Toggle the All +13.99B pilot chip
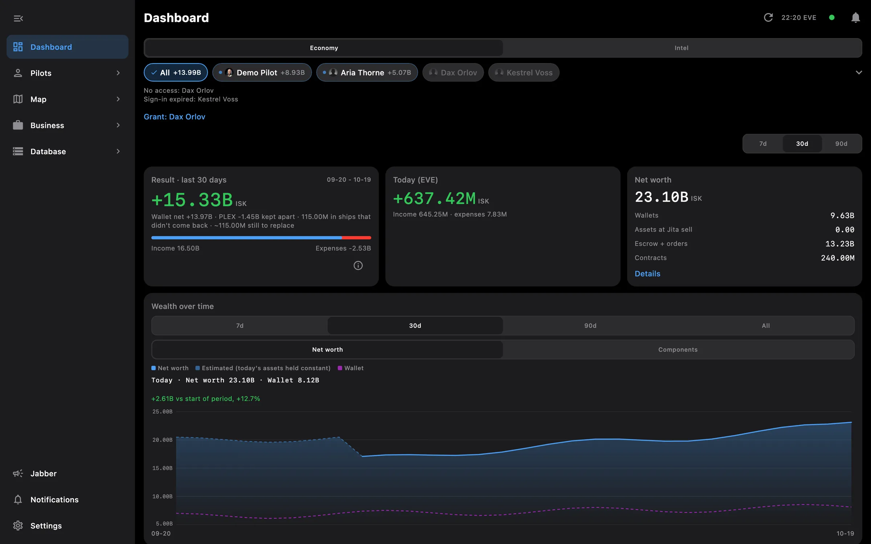The height and width of the screenshot is (544, 871). 176,73
